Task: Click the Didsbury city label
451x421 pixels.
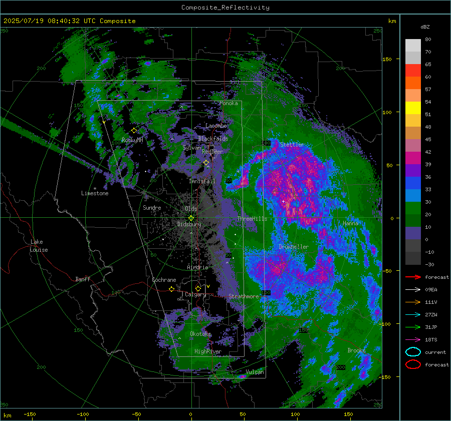Action: pyautogui.click(x=189, y=224)
